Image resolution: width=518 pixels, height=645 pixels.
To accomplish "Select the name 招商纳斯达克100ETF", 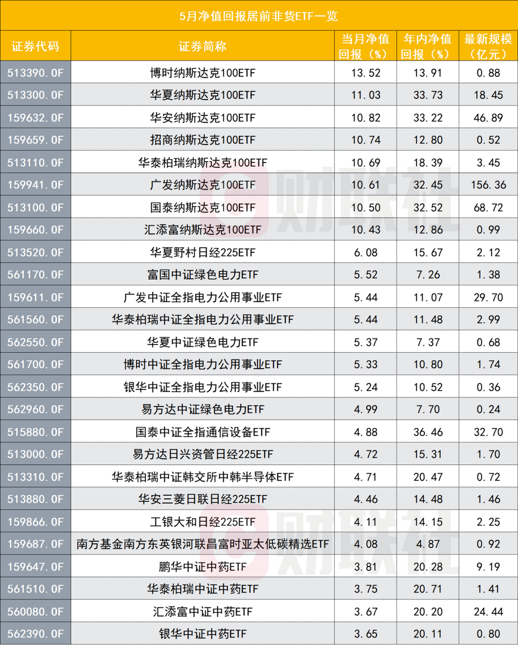I will point(203,140).
